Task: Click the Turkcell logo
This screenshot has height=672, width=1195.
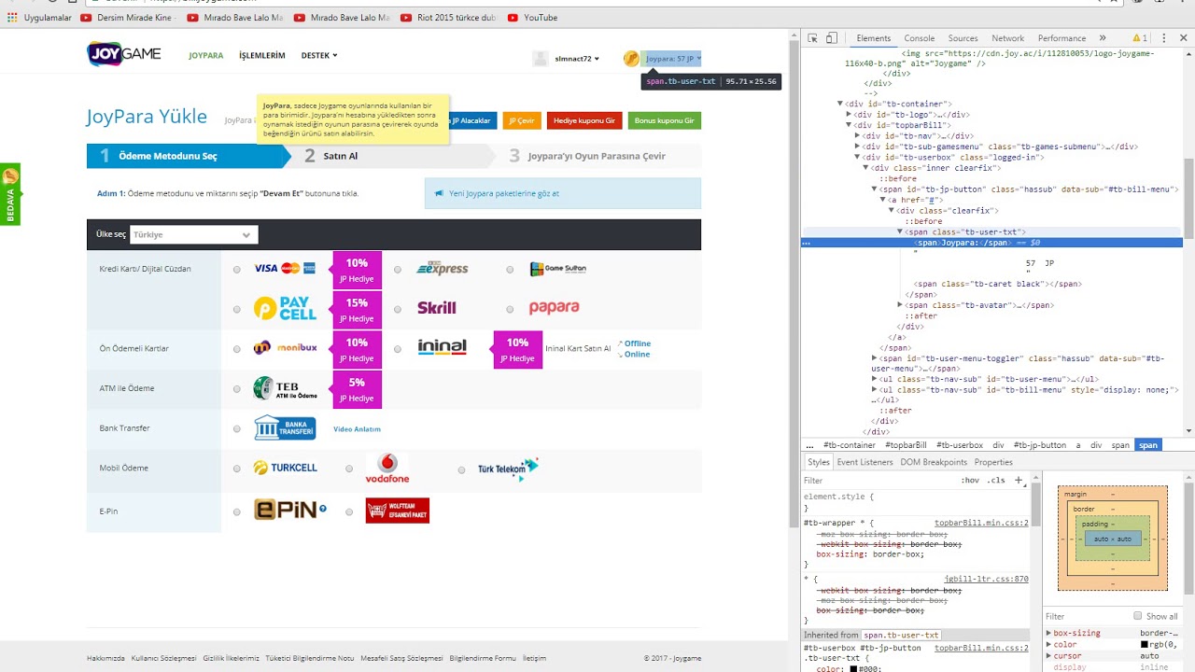Action: tap(286, 468)
